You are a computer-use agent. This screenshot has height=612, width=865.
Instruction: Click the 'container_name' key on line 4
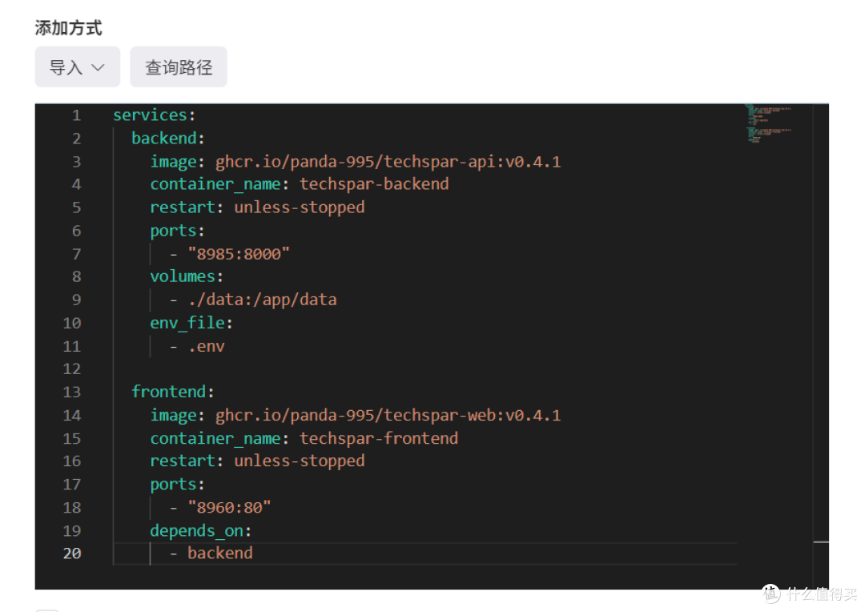215,183
